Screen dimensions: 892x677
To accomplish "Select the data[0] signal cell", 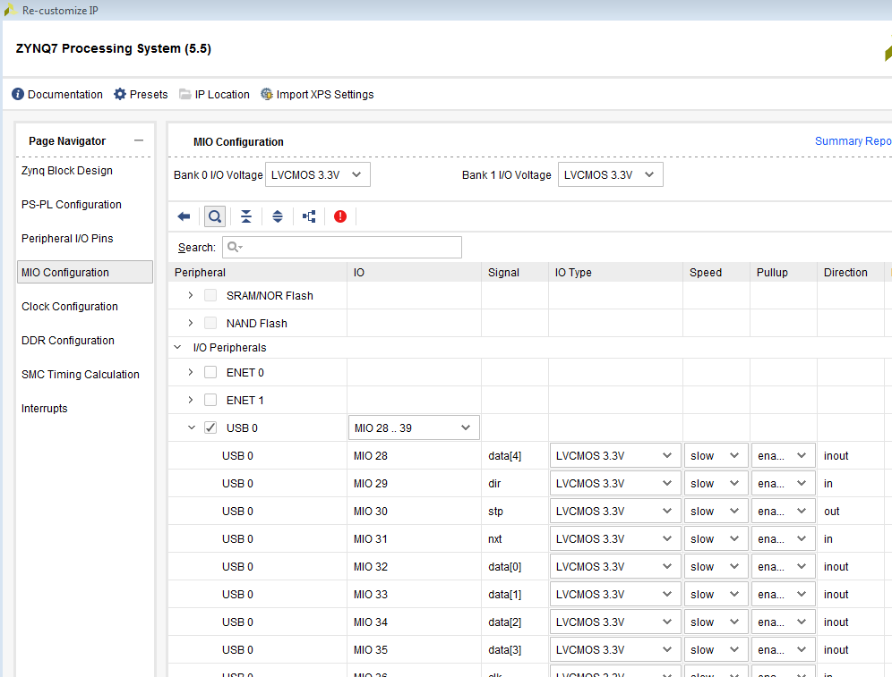I will [515, 567].
